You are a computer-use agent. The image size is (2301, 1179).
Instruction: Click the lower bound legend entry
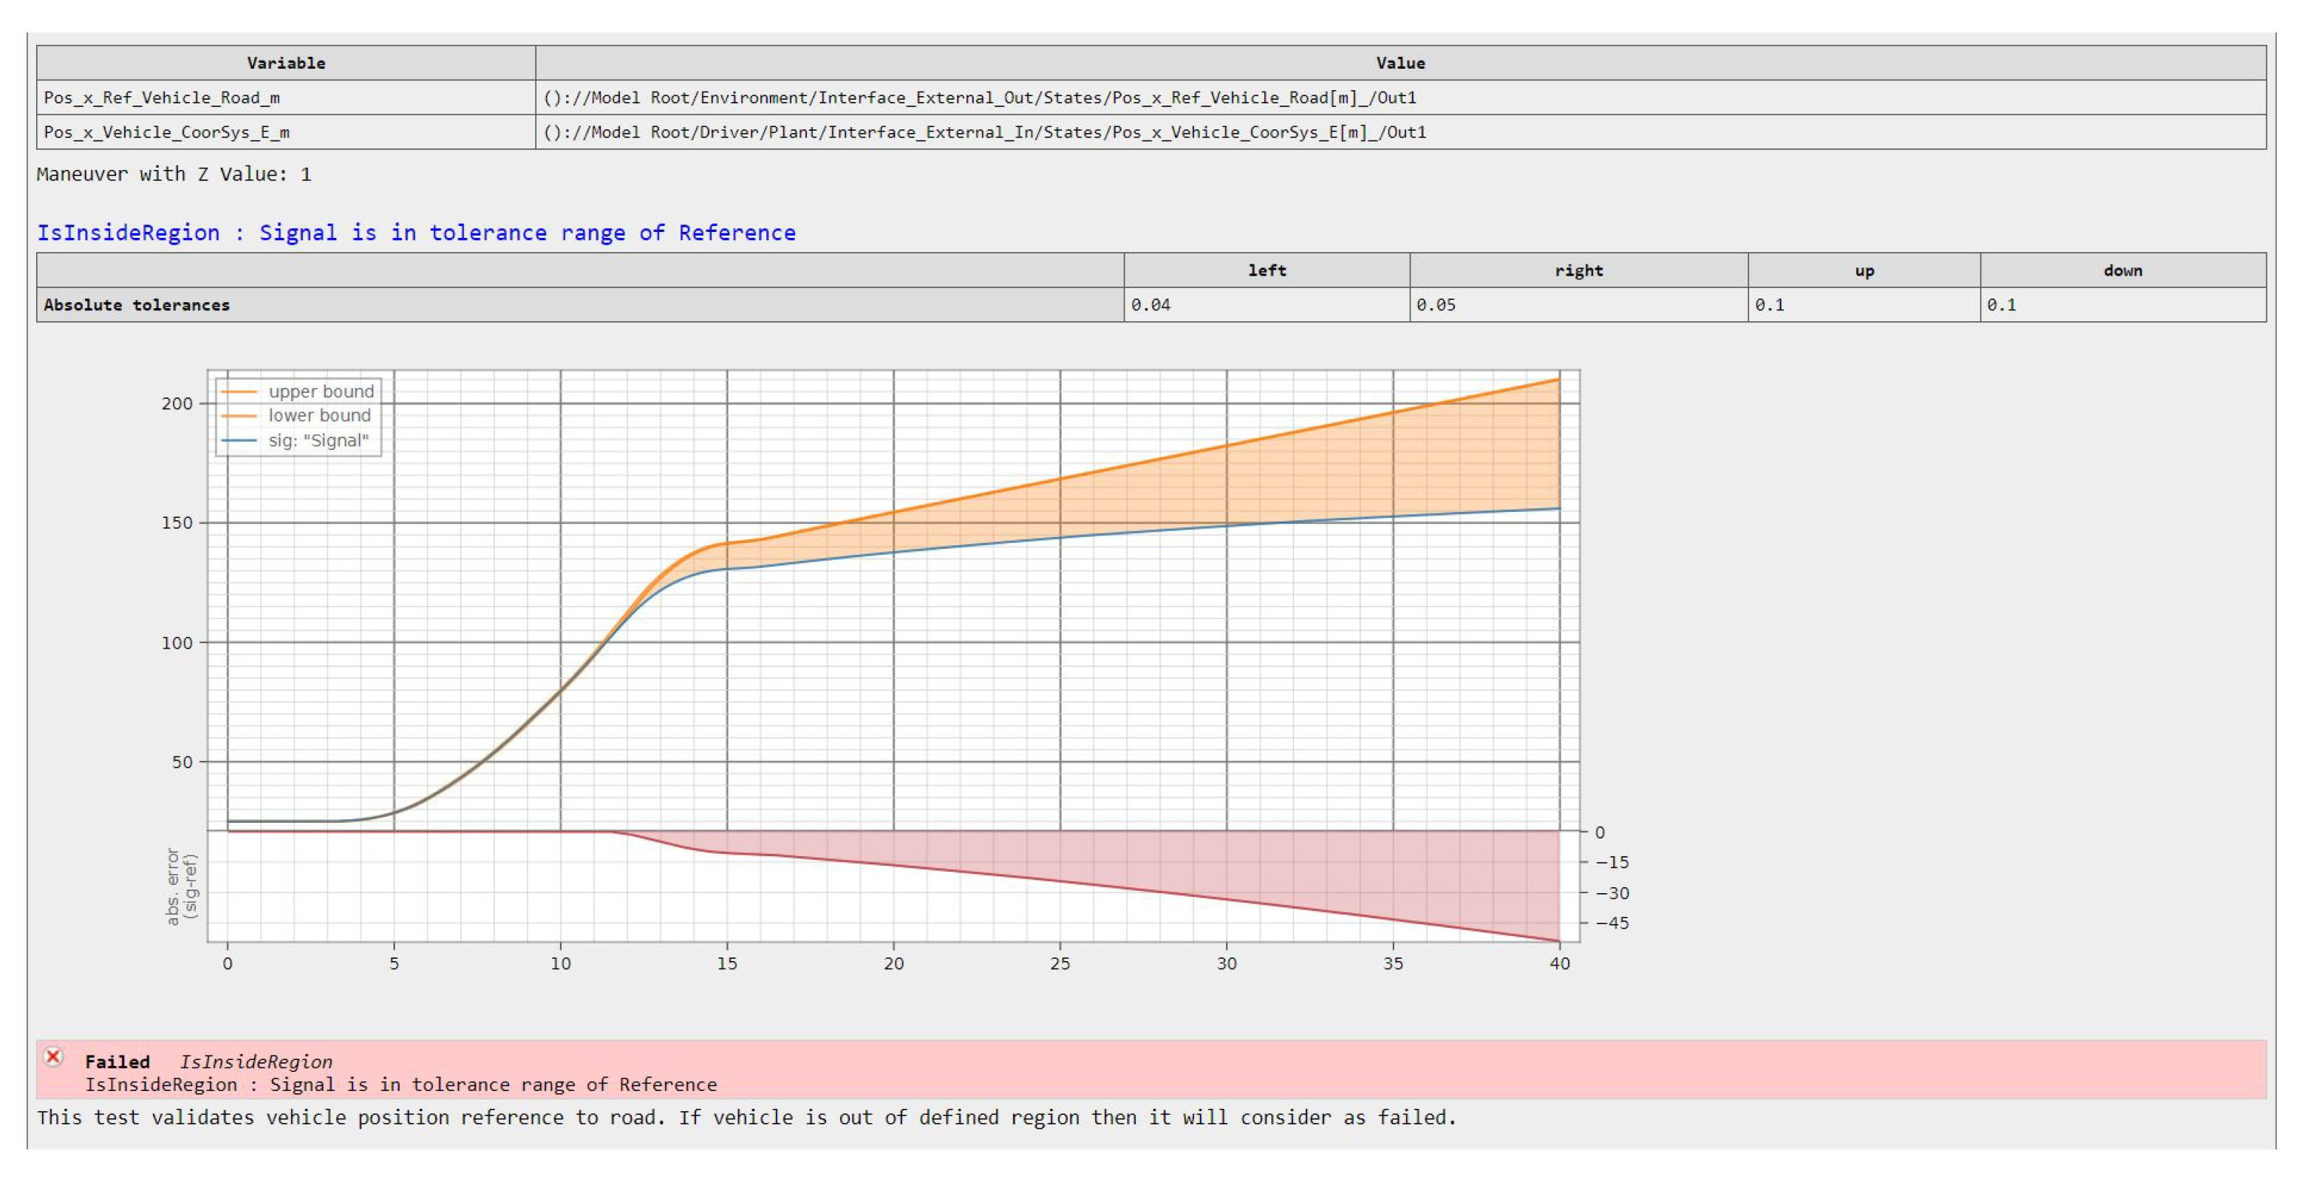319,416
